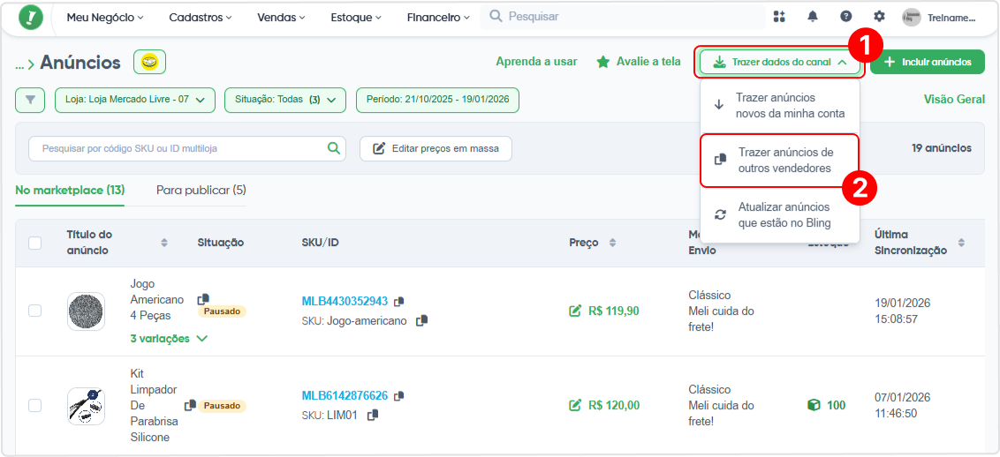Collapse Trazer dados do canal dropdown
Image resolution: width=1000 pixels, height=457 pixels.
click(779, 63)
